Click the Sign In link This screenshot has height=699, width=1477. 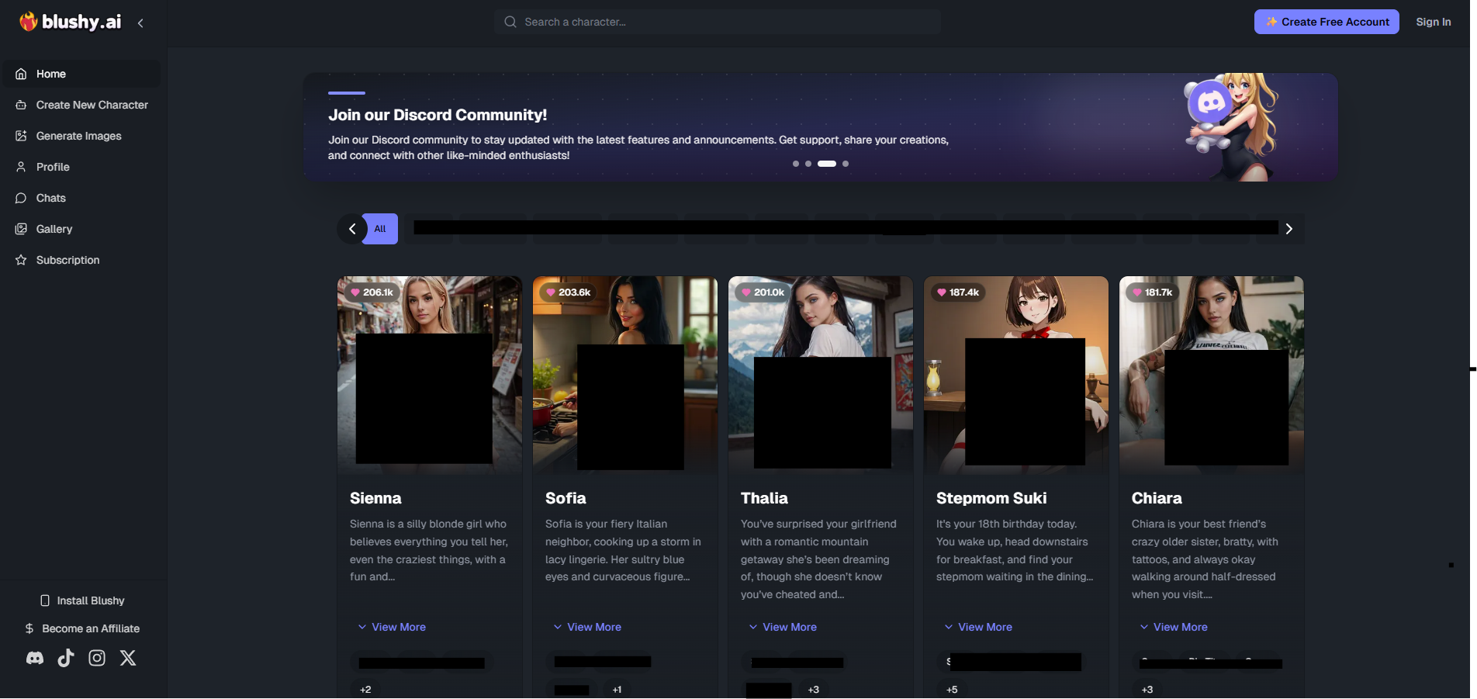[x=1433, y=22]
